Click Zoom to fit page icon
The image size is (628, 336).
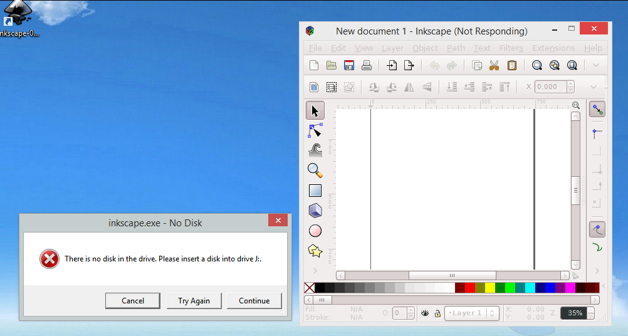pyautogui.click(x=572, y=65)
